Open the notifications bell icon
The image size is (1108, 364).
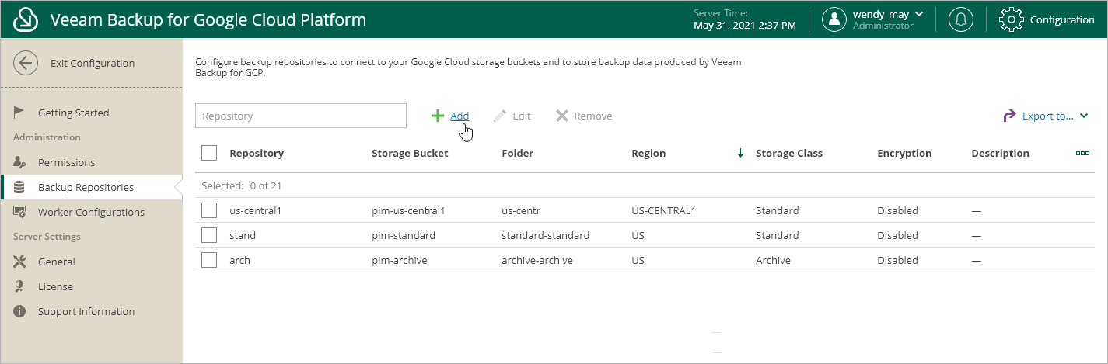tap(961, 19)
